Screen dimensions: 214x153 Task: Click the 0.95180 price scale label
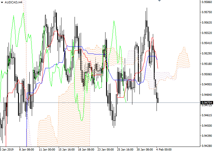point(207,64)
